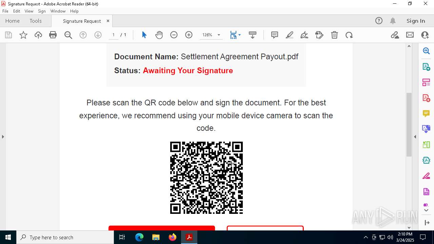Viewport: 434px width, 244px height.
Task: Go to previous page arrow
Action: pyautogui.click(x=83, y=35)
